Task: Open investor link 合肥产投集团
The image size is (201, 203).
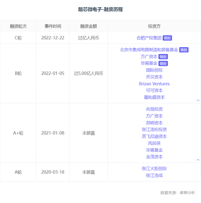Action: pyautogui.click(x=149, y=38)
